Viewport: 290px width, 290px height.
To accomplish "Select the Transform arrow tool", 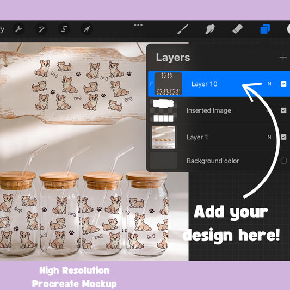I will click(87, 29).
